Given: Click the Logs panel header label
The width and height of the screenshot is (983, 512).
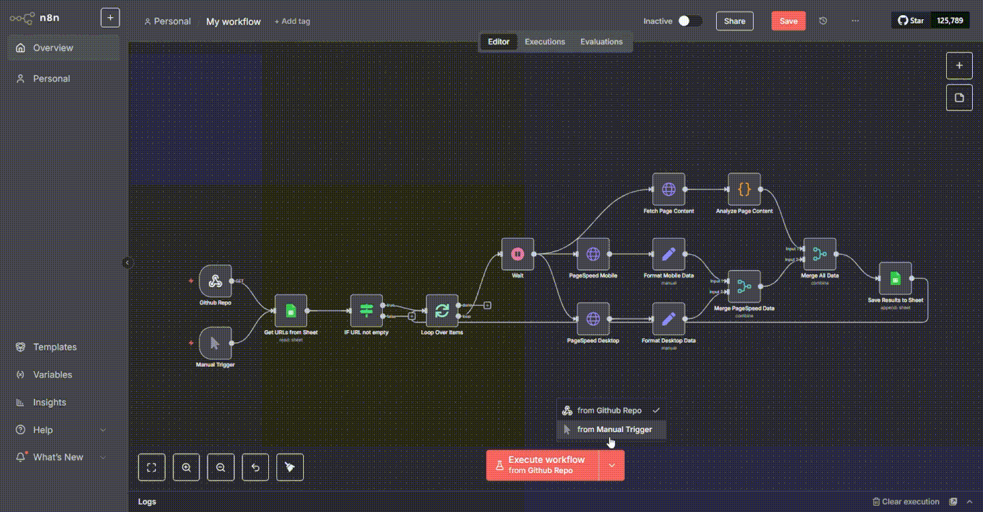Looking at the screenshot, I should pyautogui.click(x=147, y=502).
